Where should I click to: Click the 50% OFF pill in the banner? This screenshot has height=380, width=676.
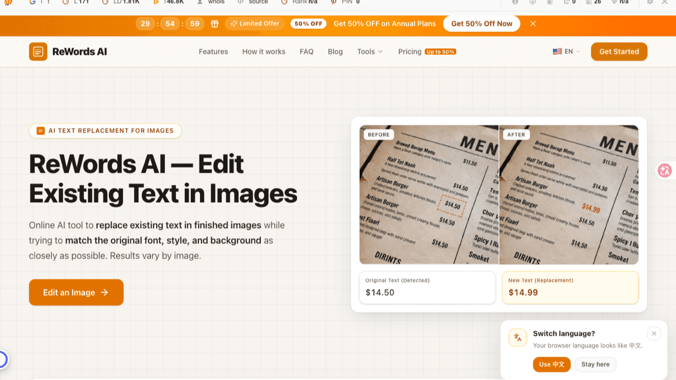[308, 24]
